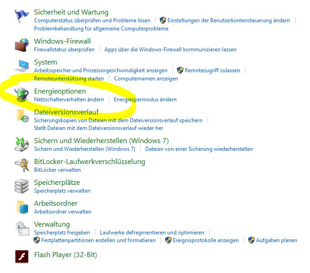Click the Flash Player red icon
The image size is (310, 273).
pyautogui.click(x=22, y=256)
